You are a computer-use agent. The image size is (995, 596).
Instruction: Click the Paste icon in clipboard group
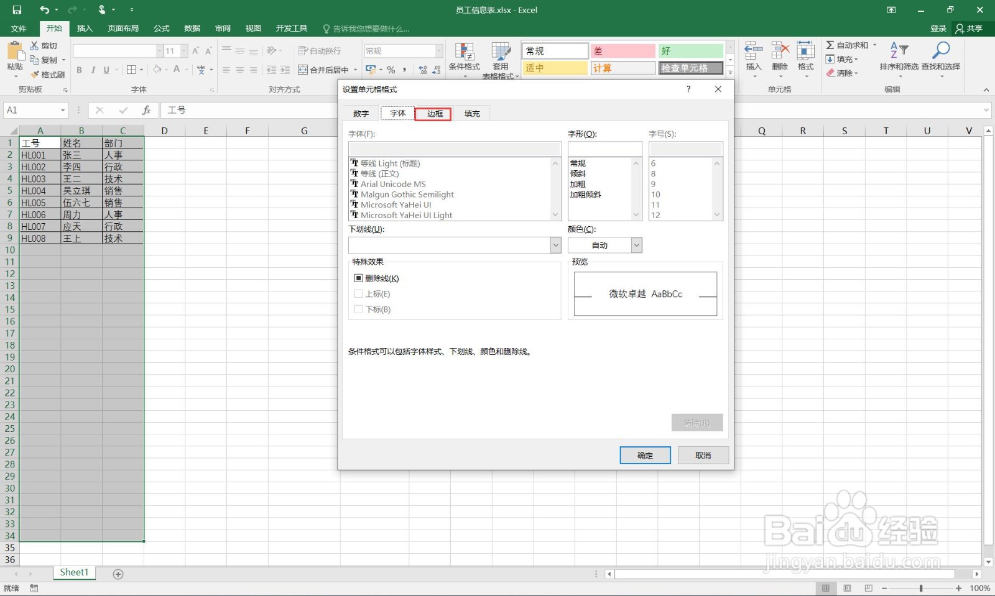[x=14, y=51]
